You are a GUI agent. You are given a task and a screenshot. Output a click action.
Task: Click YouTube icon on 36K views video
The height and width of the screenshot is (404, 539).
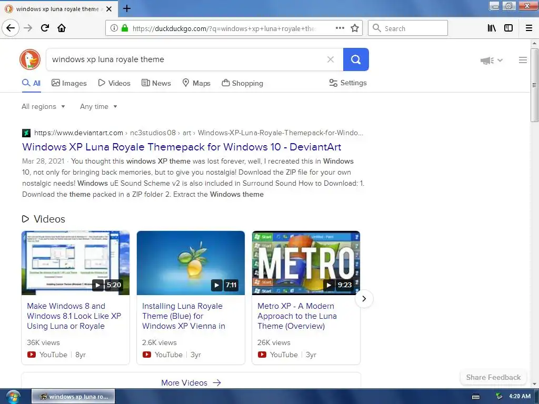[x=31, y=355]
